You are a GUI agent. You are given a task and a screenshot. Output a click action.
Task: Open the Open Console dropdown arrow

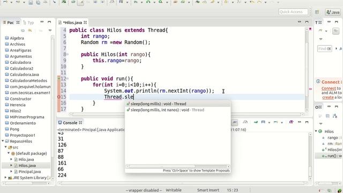[x=282, y=122]
